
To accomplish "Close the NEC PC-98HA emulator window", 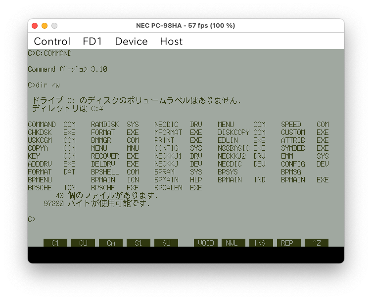I will coord(35,26).
